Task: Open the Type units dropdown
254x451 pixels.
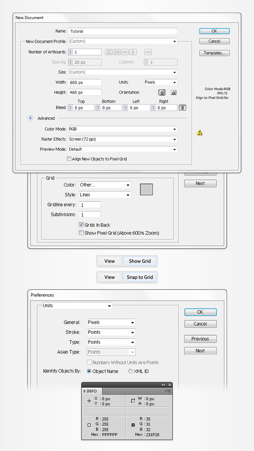Action: pyautogui.click(x=111, y=342)
